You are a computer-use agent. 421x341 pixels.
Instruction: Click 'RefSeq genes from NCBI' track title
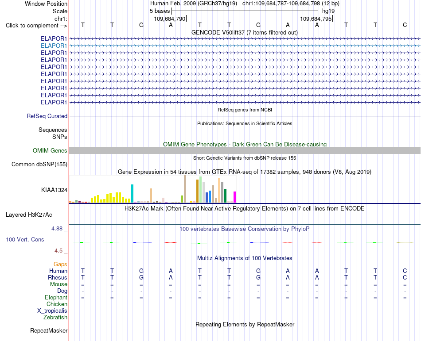tap(245, 110)
